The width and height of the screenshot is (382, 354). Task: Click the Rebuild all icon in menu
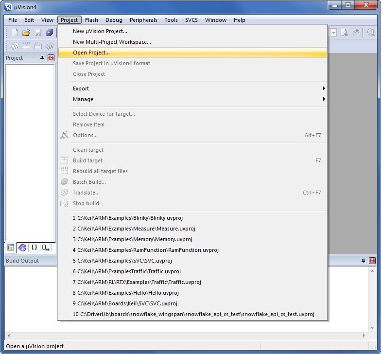[64, 171]
